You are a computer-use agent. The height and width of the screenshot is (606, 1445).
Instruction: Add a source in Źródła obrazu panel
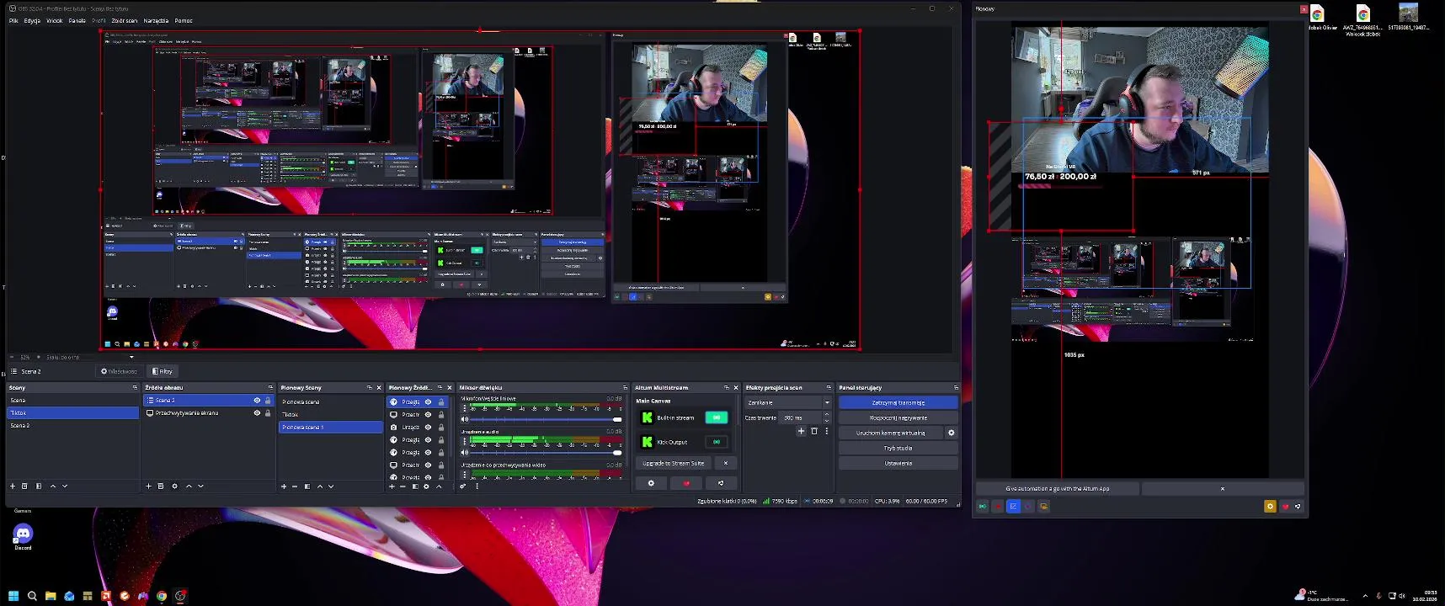(149, 486)
